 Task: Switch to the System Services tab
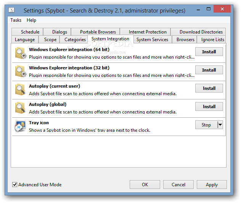(152, 40)
